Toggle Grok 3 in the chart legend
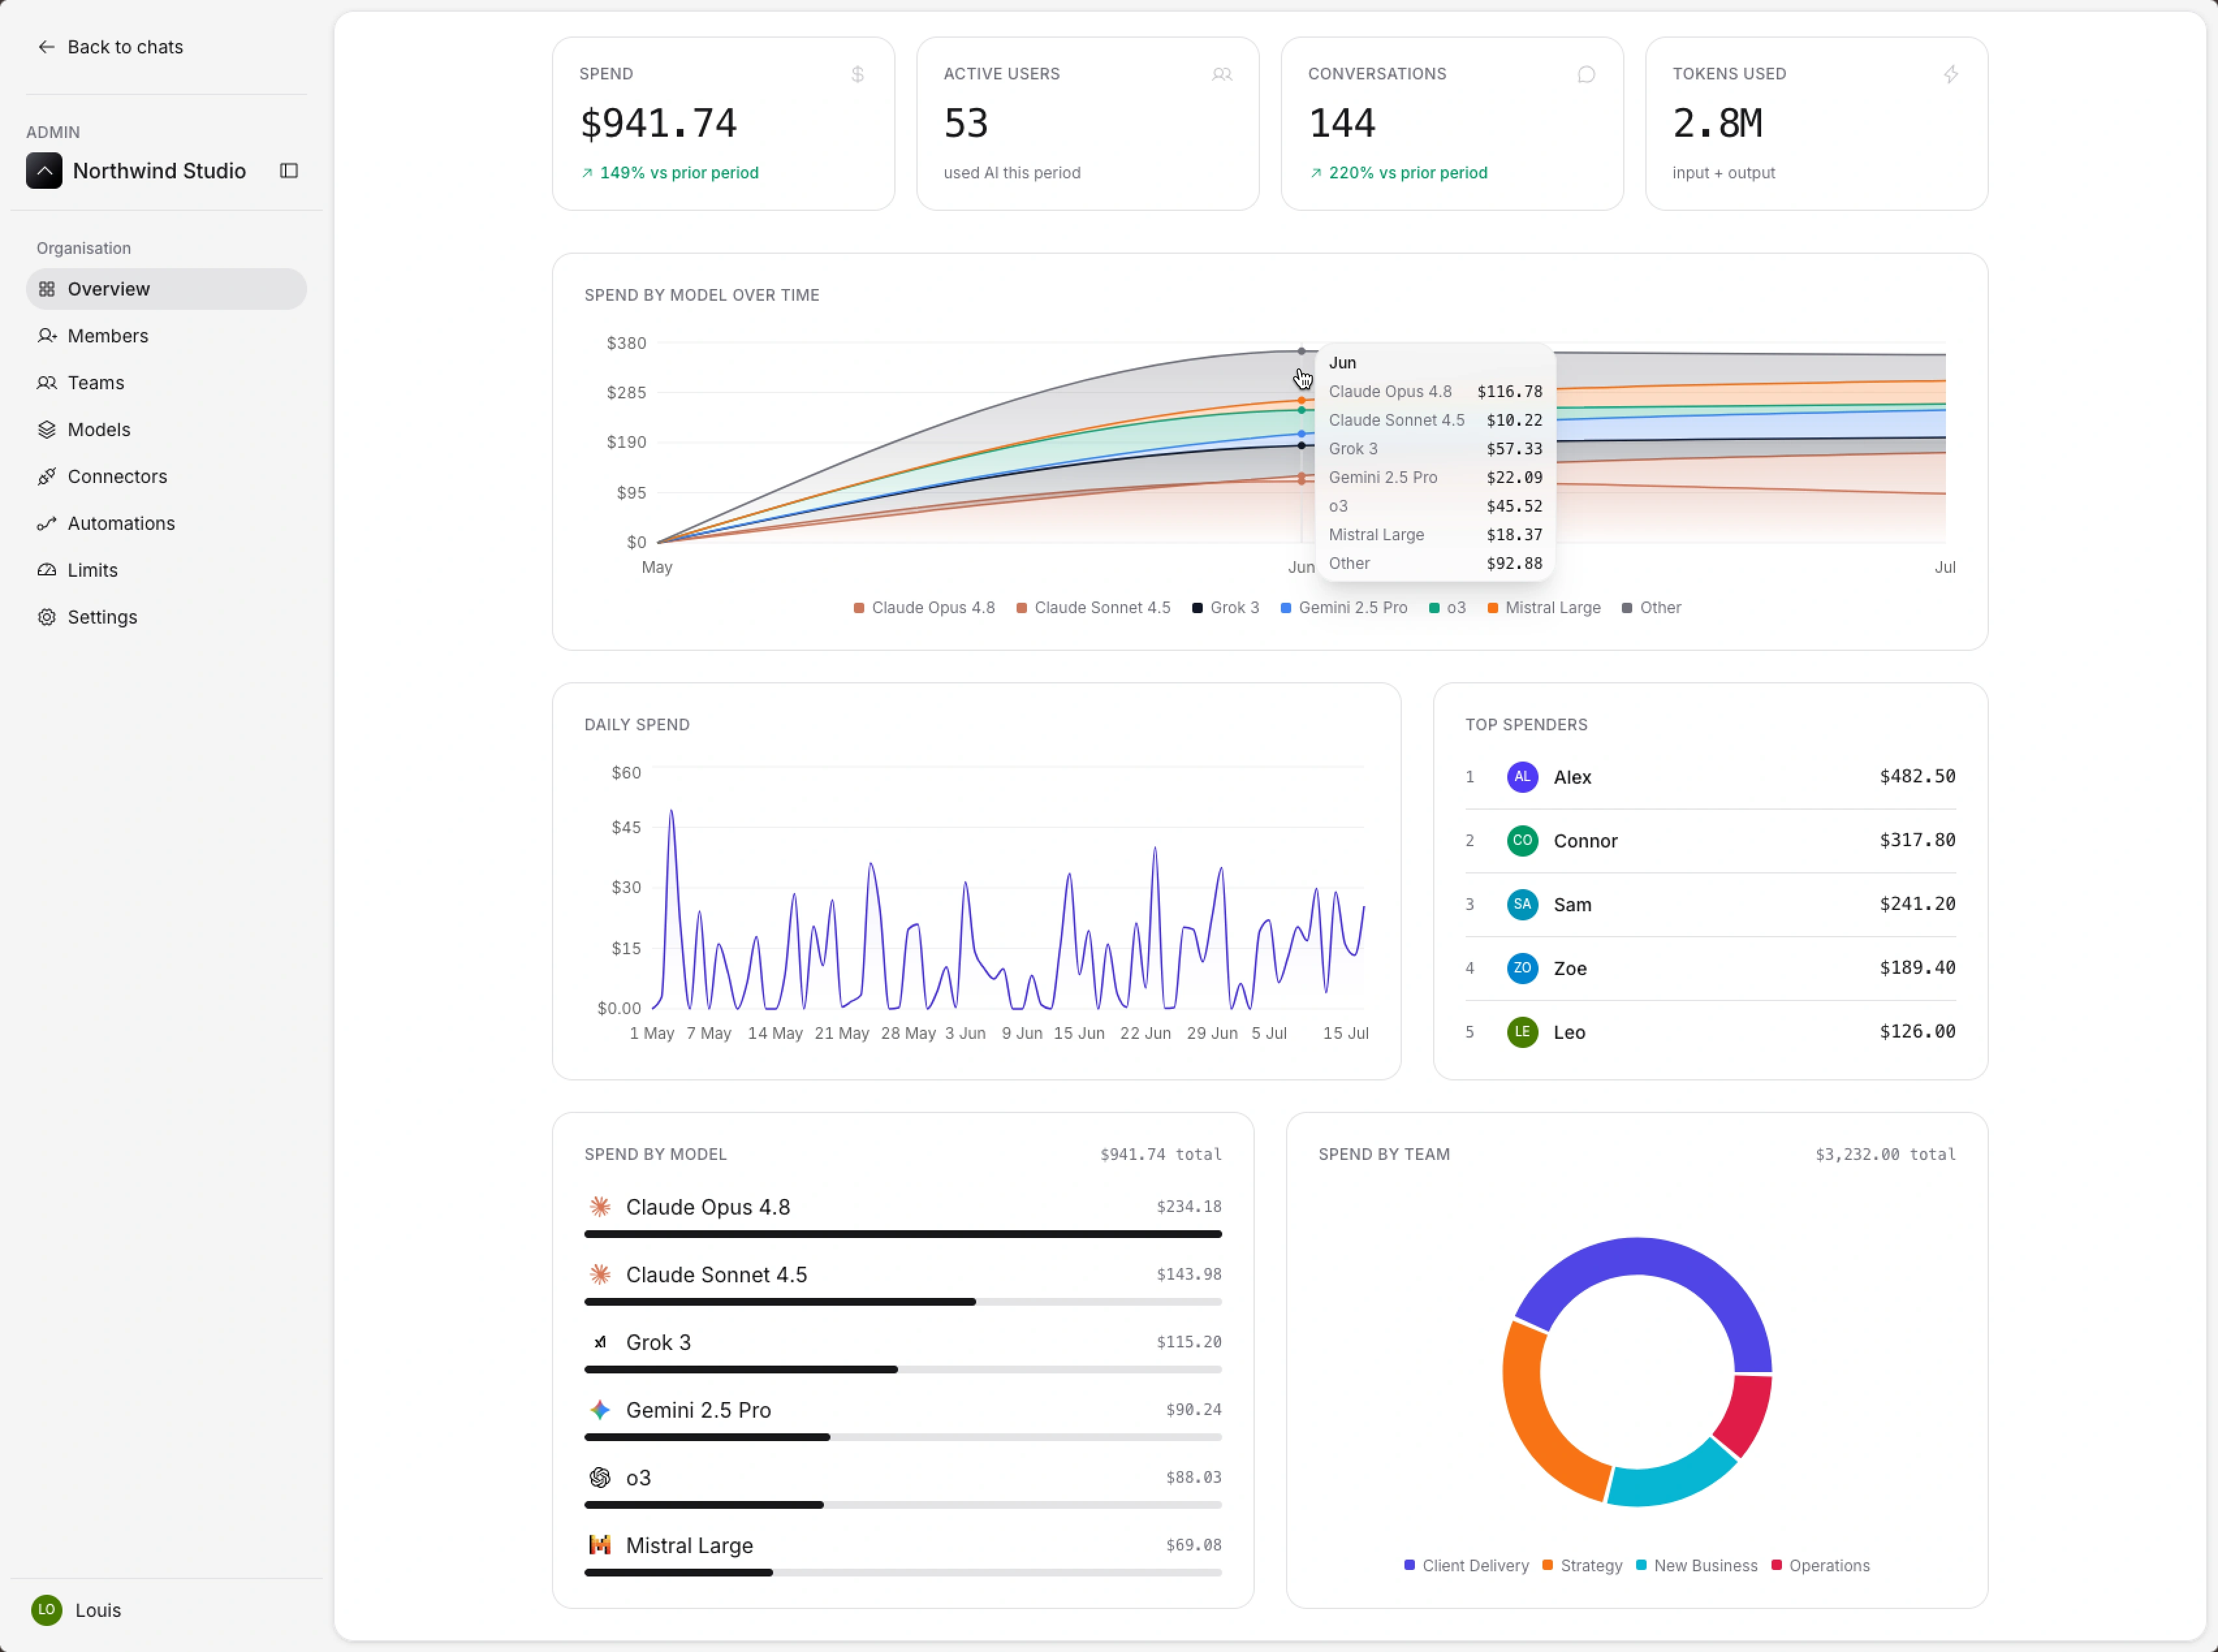Screen dimensions: 2218x1652 pos(1225,608)
